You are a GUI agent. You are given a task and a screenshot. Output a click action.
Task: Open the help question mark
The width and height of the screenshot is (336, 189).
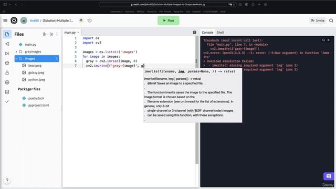(7, 181)
